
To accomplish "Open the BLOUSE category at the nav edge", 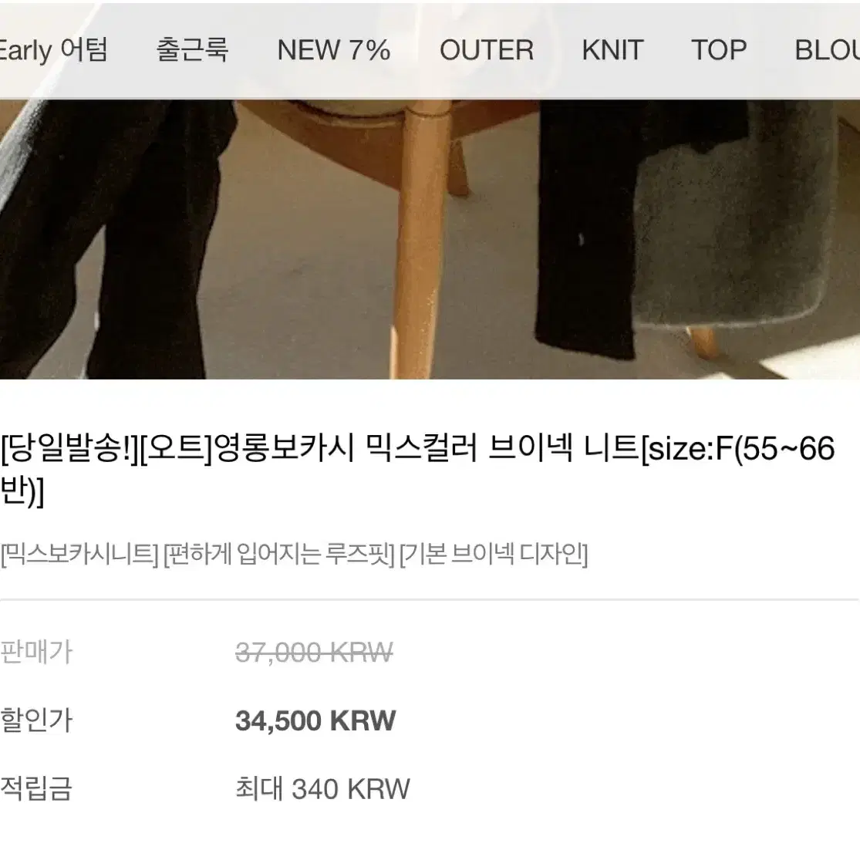I will pyautogui.click(x=827, y=50).
